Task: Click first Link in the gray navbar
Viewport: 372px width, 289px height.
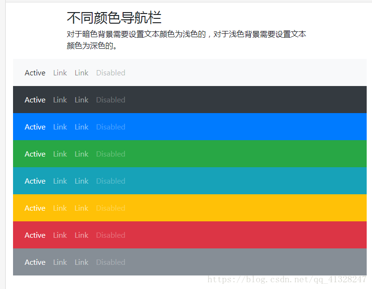Action: [x=60, y=262]
